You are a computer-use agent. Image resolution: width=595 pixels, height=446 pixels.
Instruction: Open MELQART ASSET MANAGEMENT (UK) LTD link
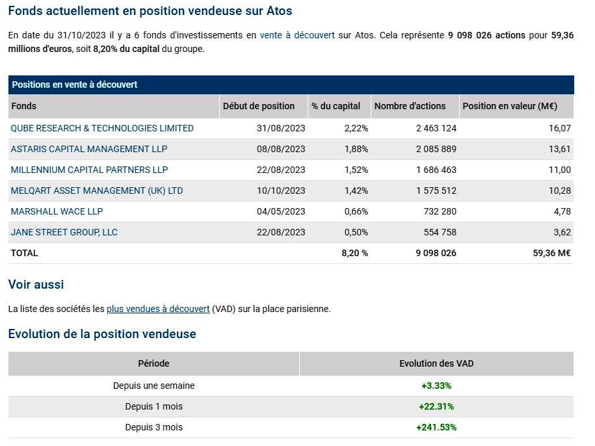pyautogui.click(x=97, y=190)
